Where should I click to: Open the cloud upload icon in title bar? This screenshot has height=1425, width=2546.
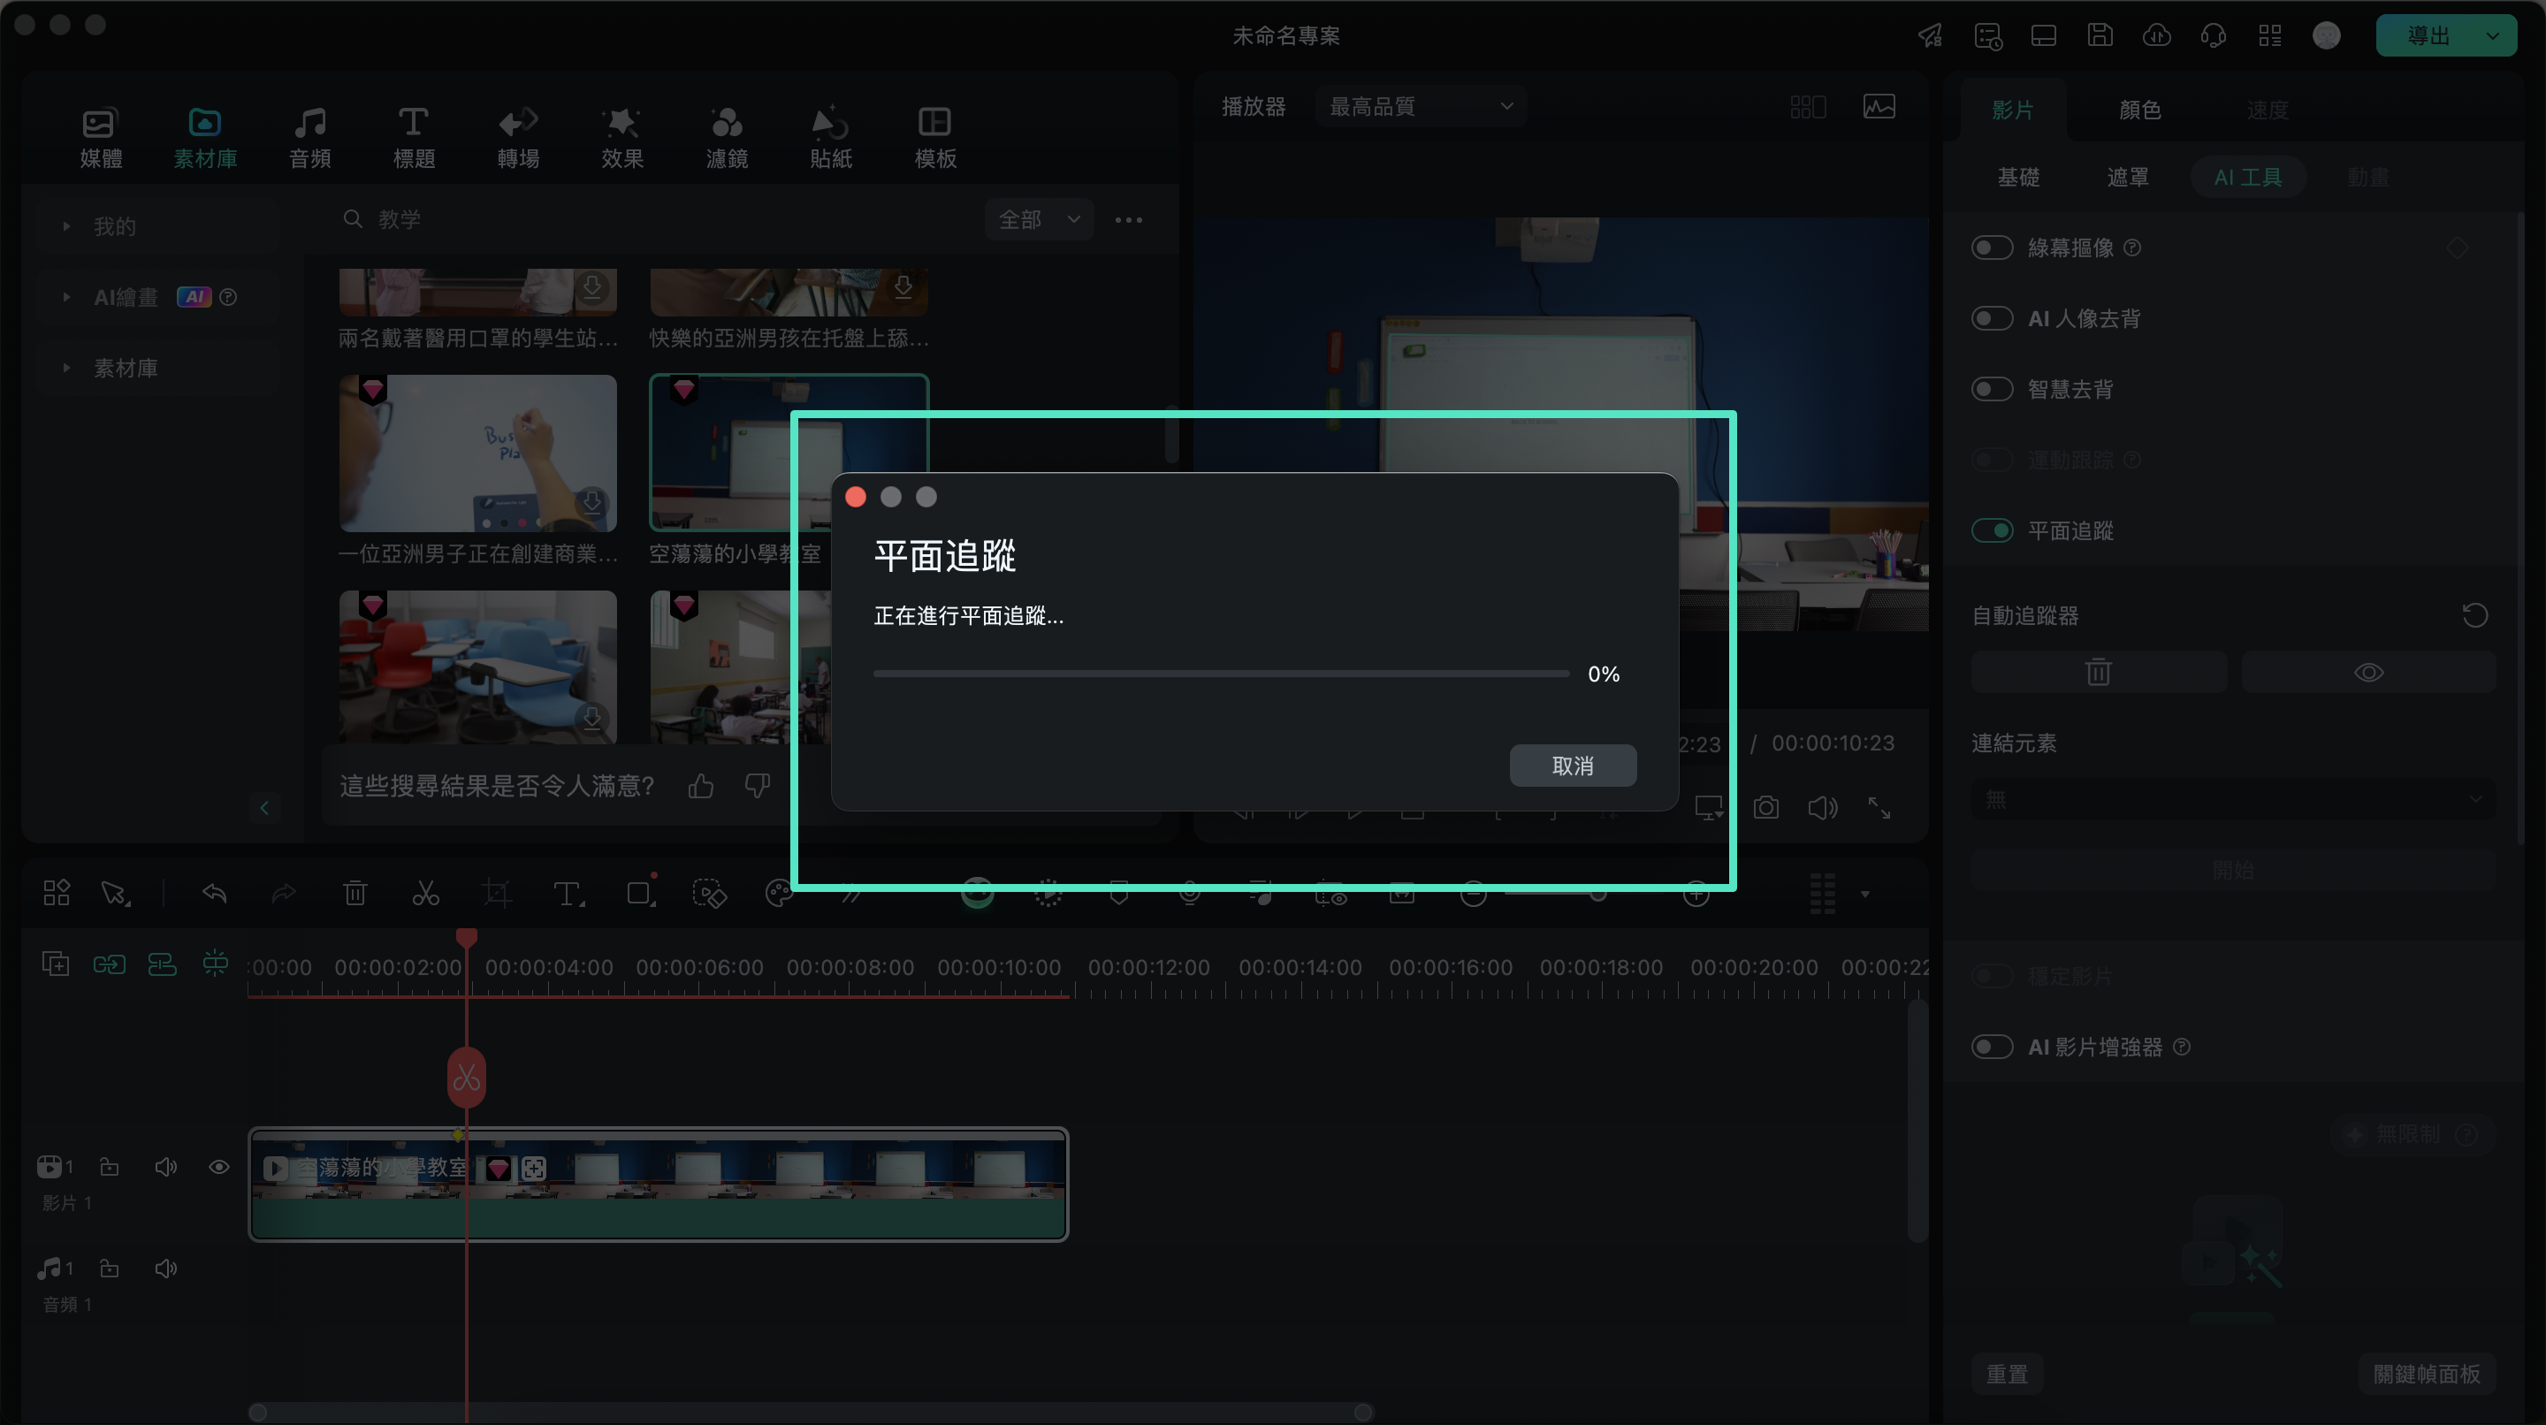coord(2155,35)
